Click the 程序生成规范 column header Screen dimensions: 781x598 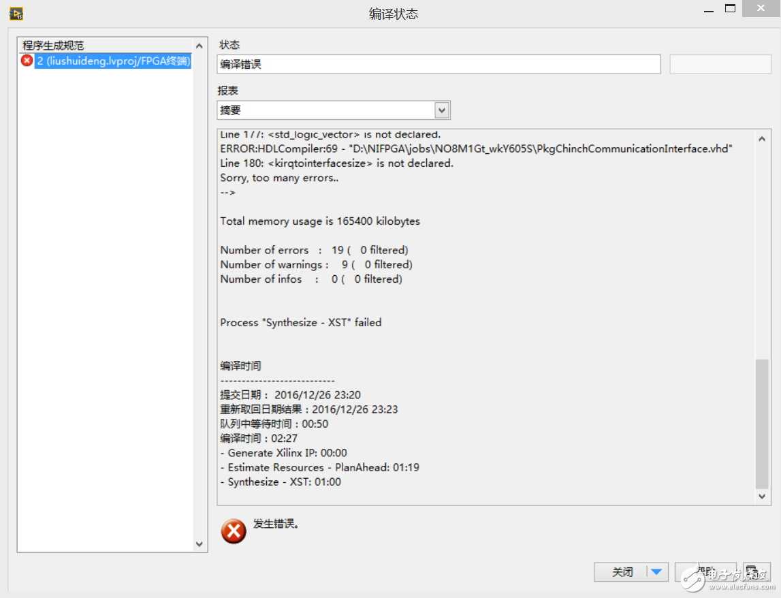coord(106,46)
